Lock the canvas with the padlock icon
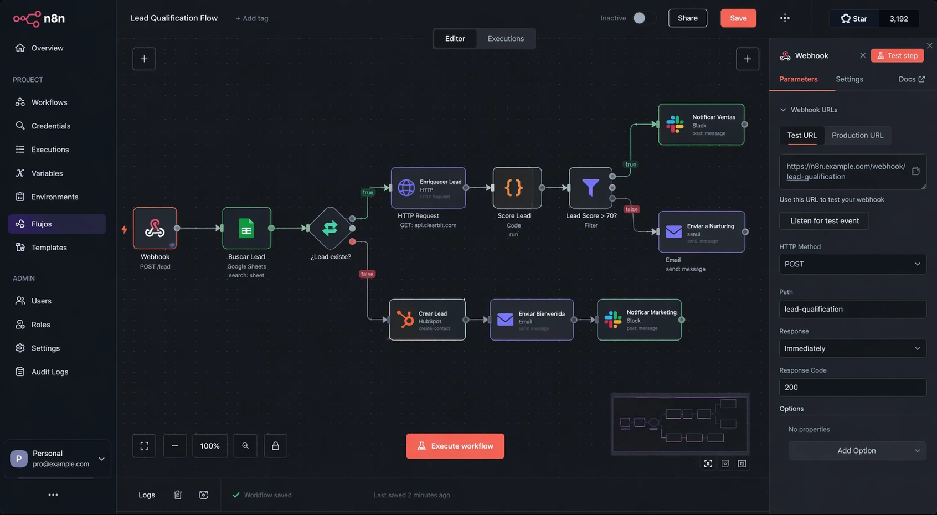 coord(275,446)
